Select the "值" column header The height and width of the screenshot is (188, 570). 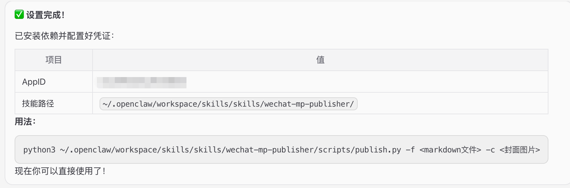[x=320, y=60]
